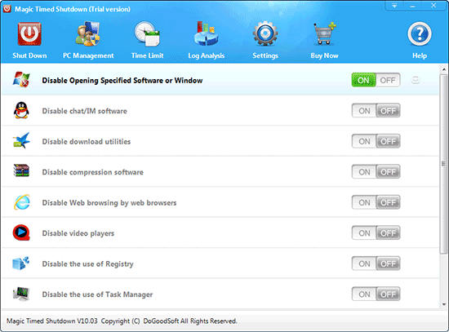Turn off Disable Opening Specified Software toggle
Screen dimensions: 449x332
tap(388, 80)
